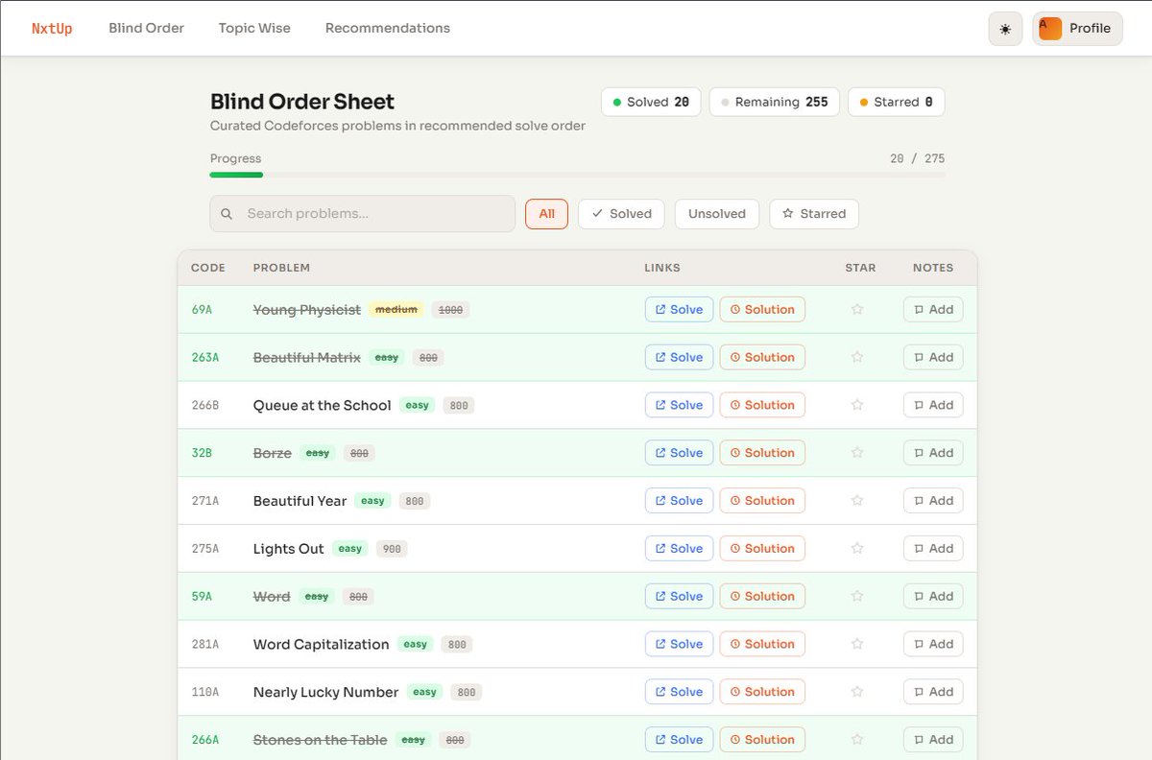The image size is (1152, 760).
Task: Open Solve link for Lights Out
Action: 679,549
